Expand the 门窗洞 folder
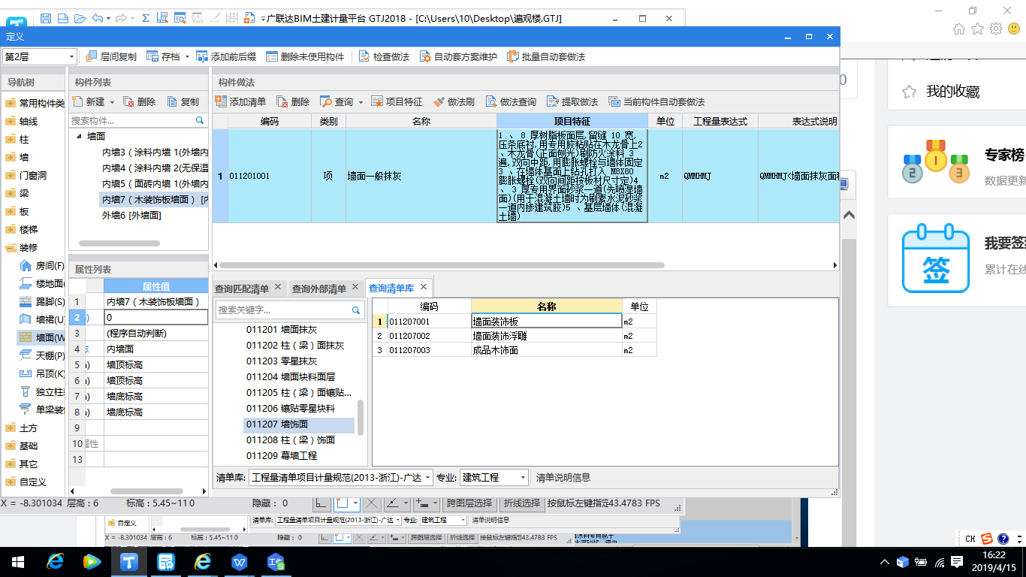Image resolution: width=1026 pixels, height=577 pixels. [x=10, y=175]
